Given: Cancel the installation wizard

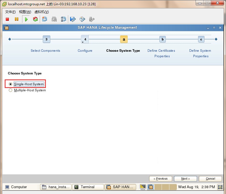Looking at the screenshot, I should [x=210, y=179].
